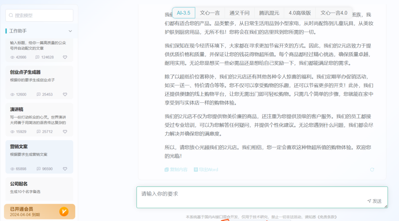399x221 pixels.
Task: Collapse the 工作助手 category chevron
Action: (70, 31)
